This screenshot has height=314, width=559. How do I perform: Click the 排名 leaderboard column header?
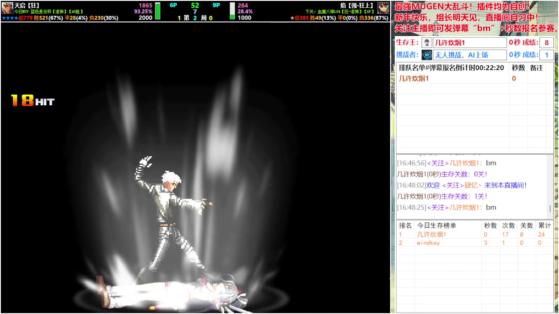(x=405, y=226)
